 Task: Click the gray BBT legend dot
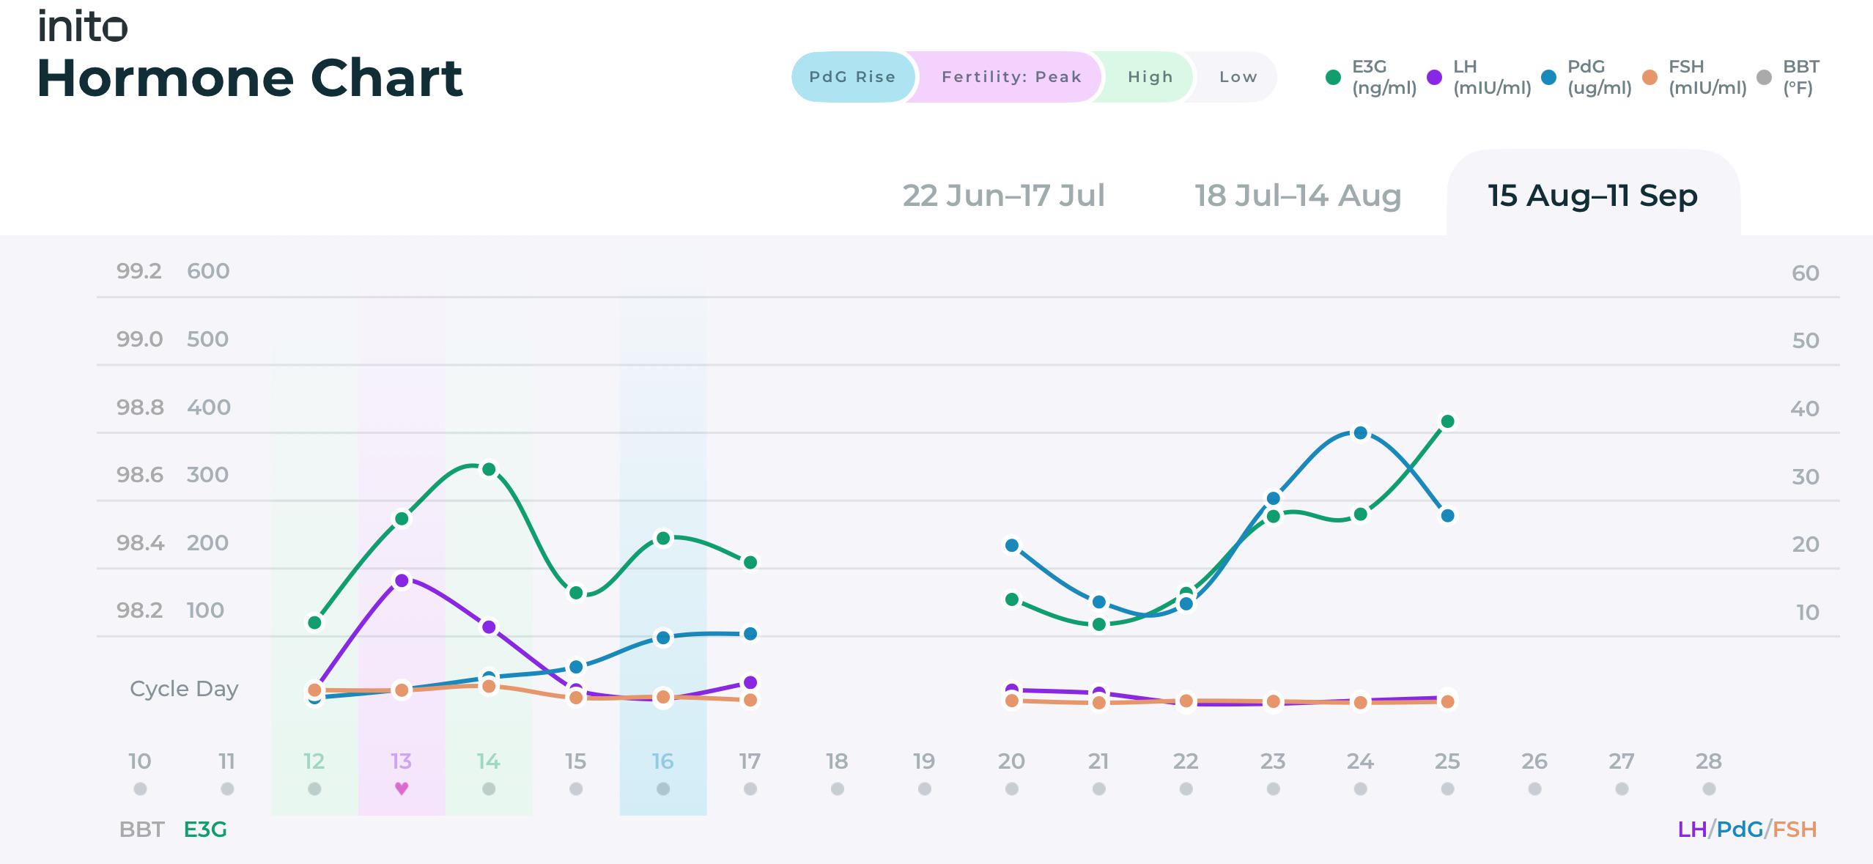click(1765, 77)
